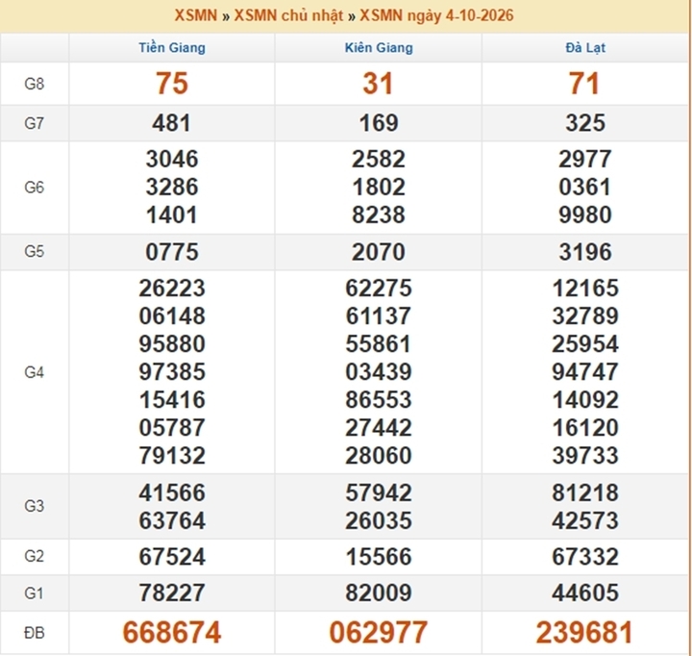The image size is (692, 656).
Task: Click the G4 number 03439
Action: pos(379,371)
